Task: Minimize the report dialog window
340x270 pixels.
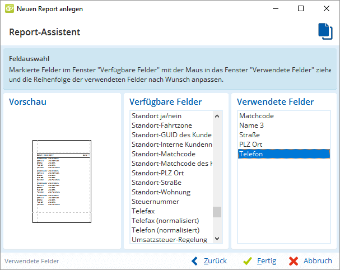Action: 274,8
